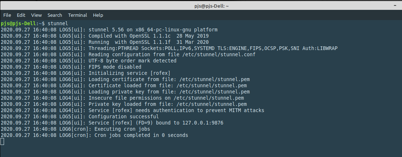Screen dimensions: 402x157
Task: Click the 127.0.0.1:9876 bound address
Action: point(203,123)
